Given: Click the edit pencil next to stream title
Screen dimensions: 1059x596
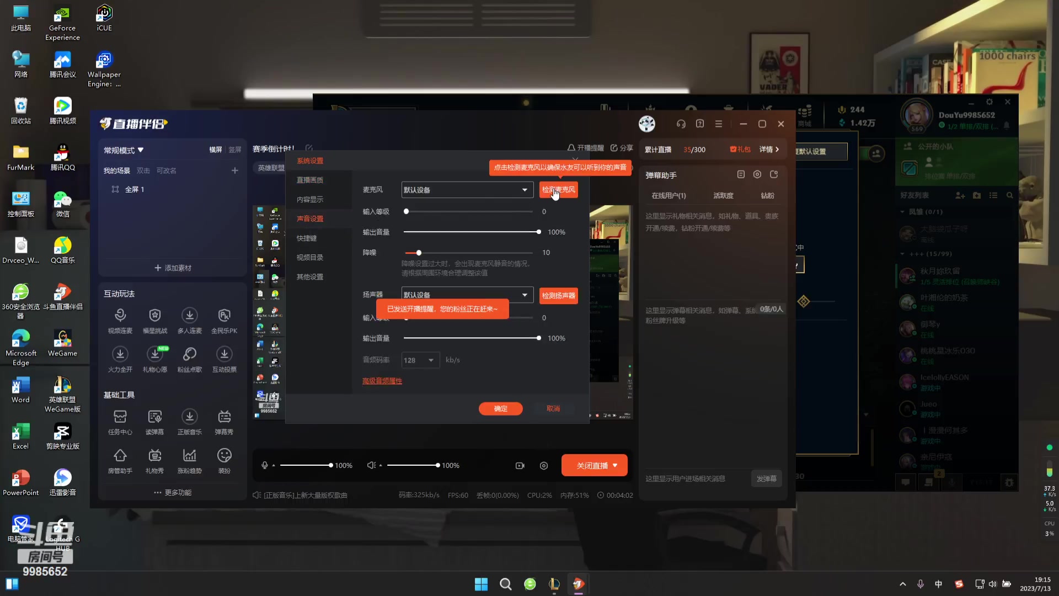Looking at the screenshot, I should [309, 148].
